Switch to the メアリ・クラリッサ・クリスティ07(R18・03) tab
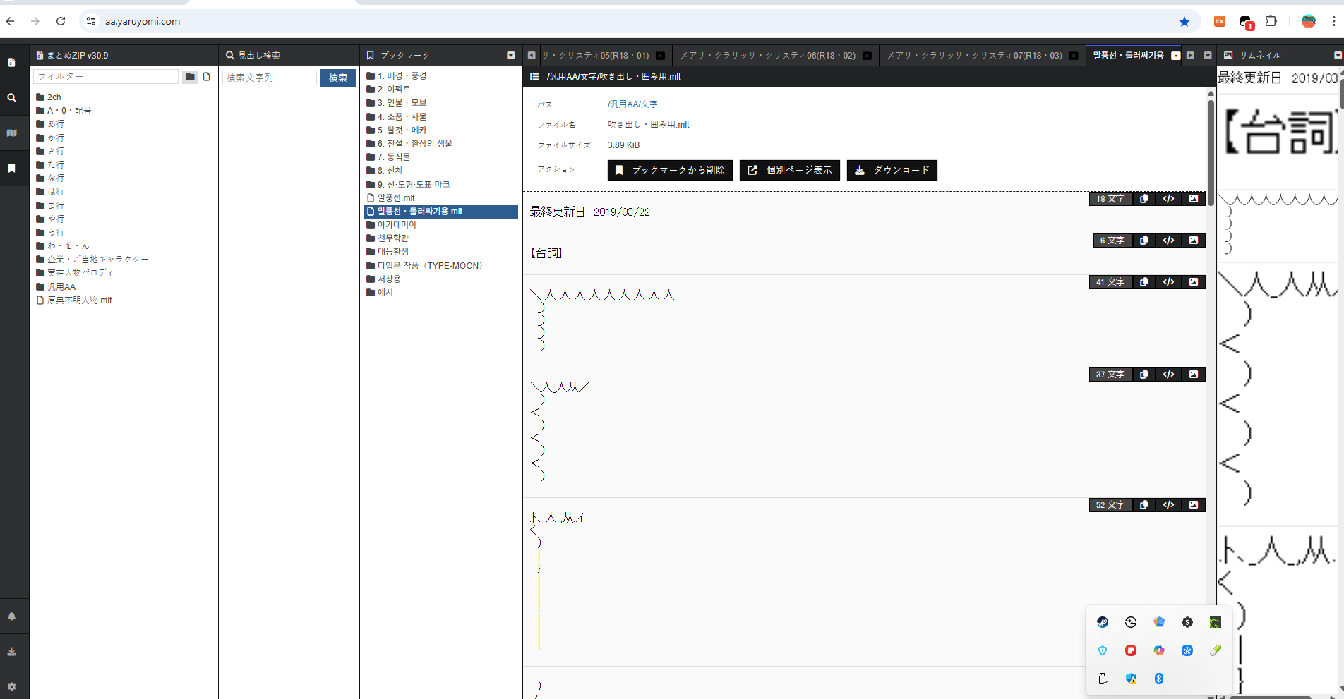1344x699 pixels. [x=974, y=56]
